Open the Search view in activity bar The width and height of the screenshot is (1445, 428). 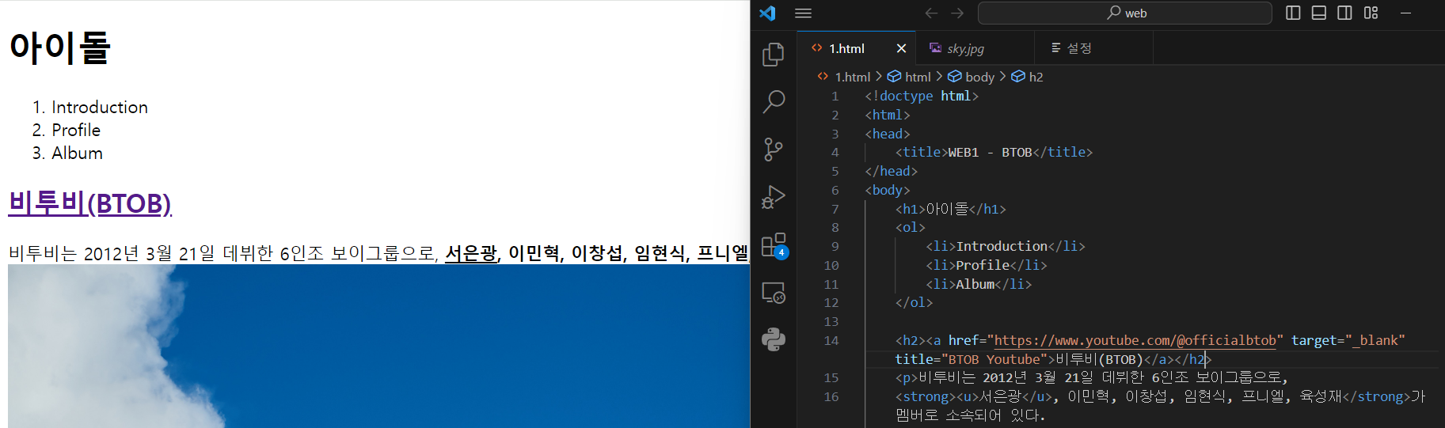click(x=774, y=101)
